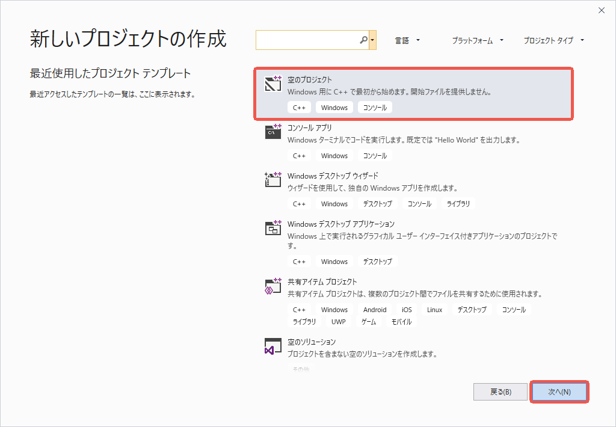Click the Windows Desktop Wizard template icon
Viewport: 616px width, 427px height.
point(273,180)
